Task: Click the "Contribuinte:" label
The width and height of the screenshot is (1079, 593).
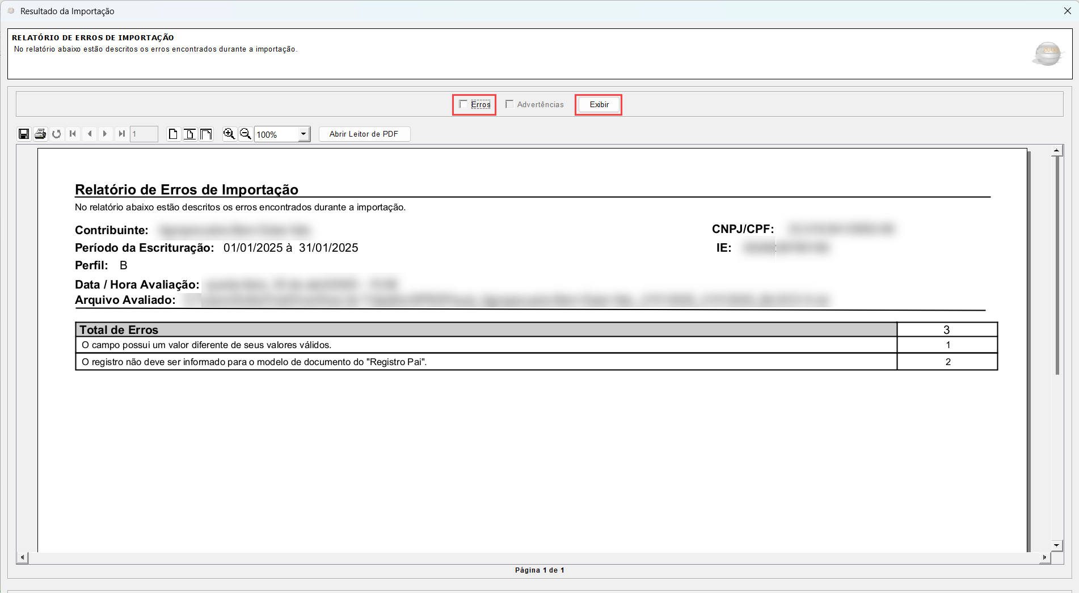Action: 112,230
